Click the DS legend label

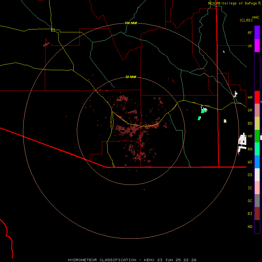[250, 175]
